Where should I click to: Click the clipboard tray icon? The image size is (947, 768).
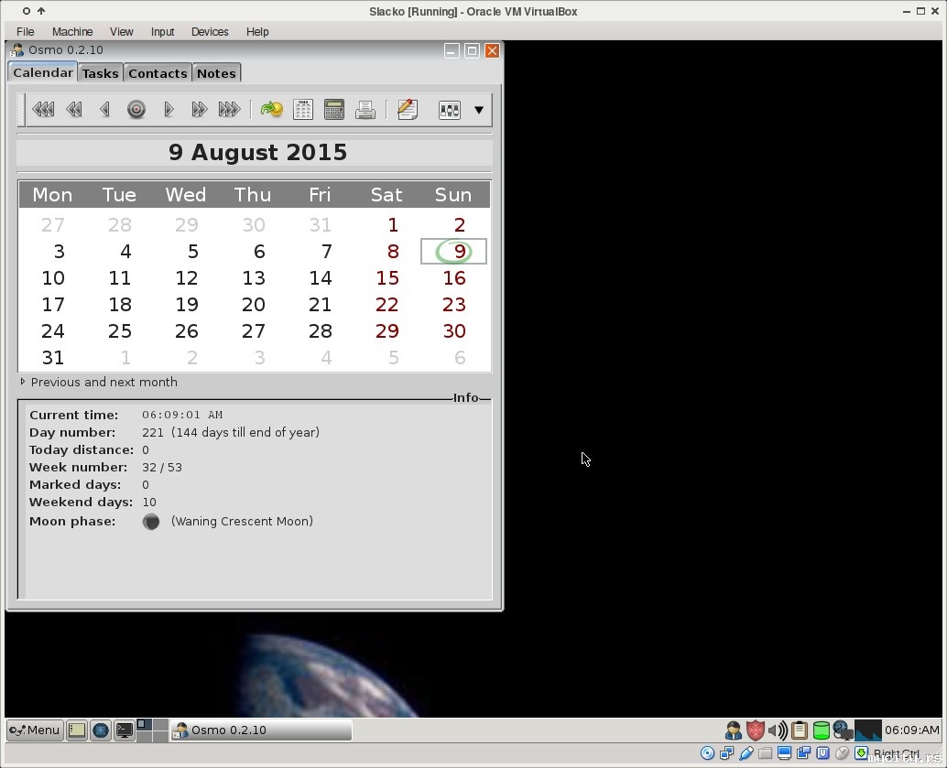pos(799,730)
